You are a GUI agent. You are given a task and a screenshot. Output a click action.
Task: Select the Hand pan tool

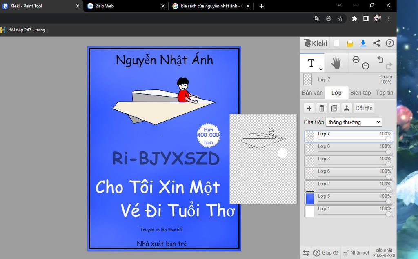(336, 63)
